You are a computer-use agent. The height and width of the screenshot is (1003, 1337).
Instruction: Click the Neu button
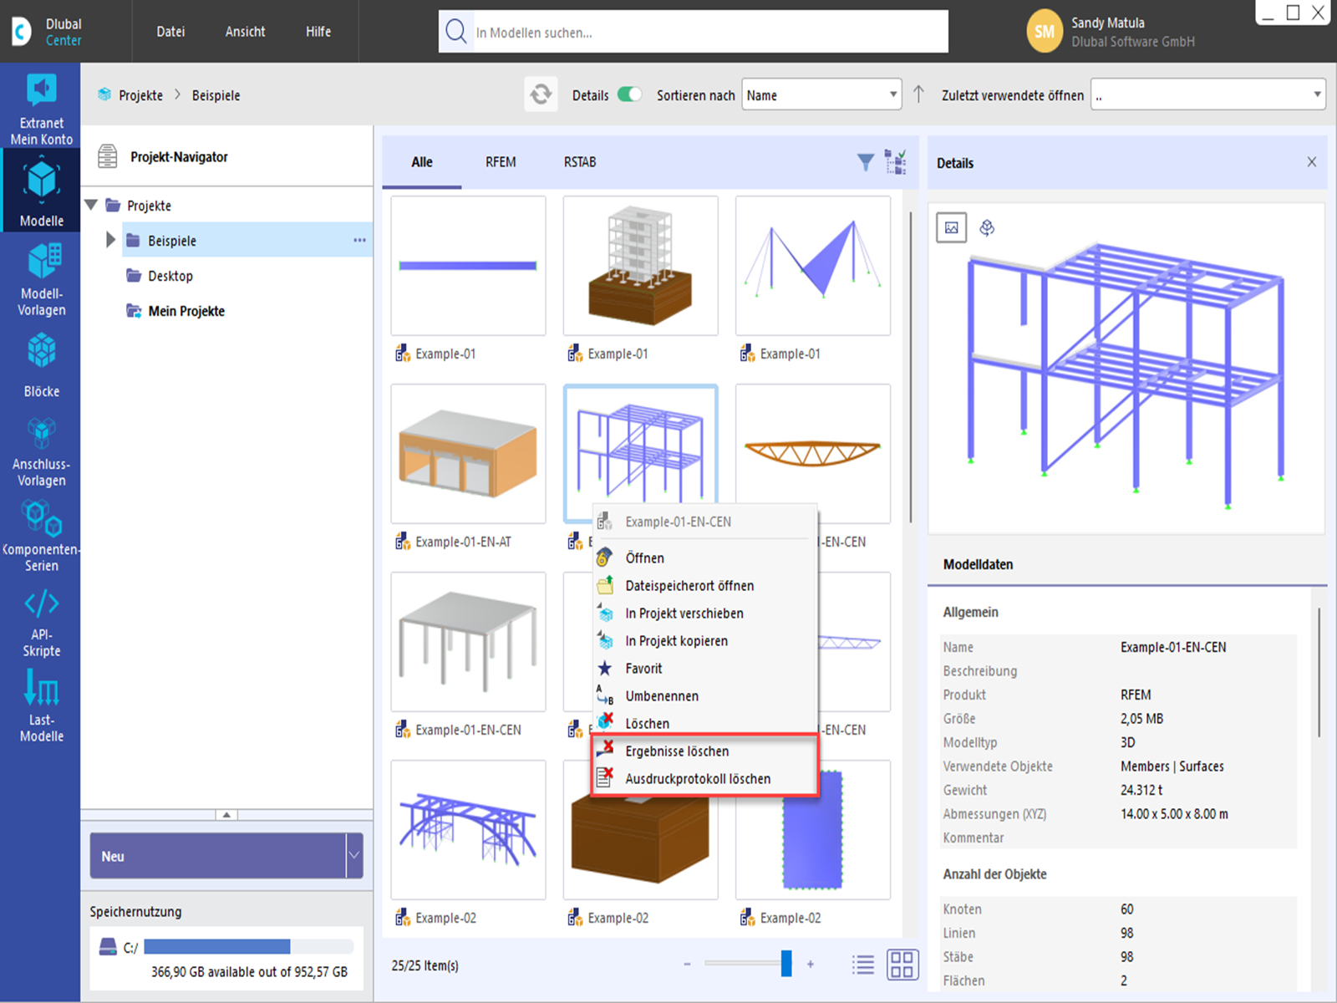click(x=218, y=855)
